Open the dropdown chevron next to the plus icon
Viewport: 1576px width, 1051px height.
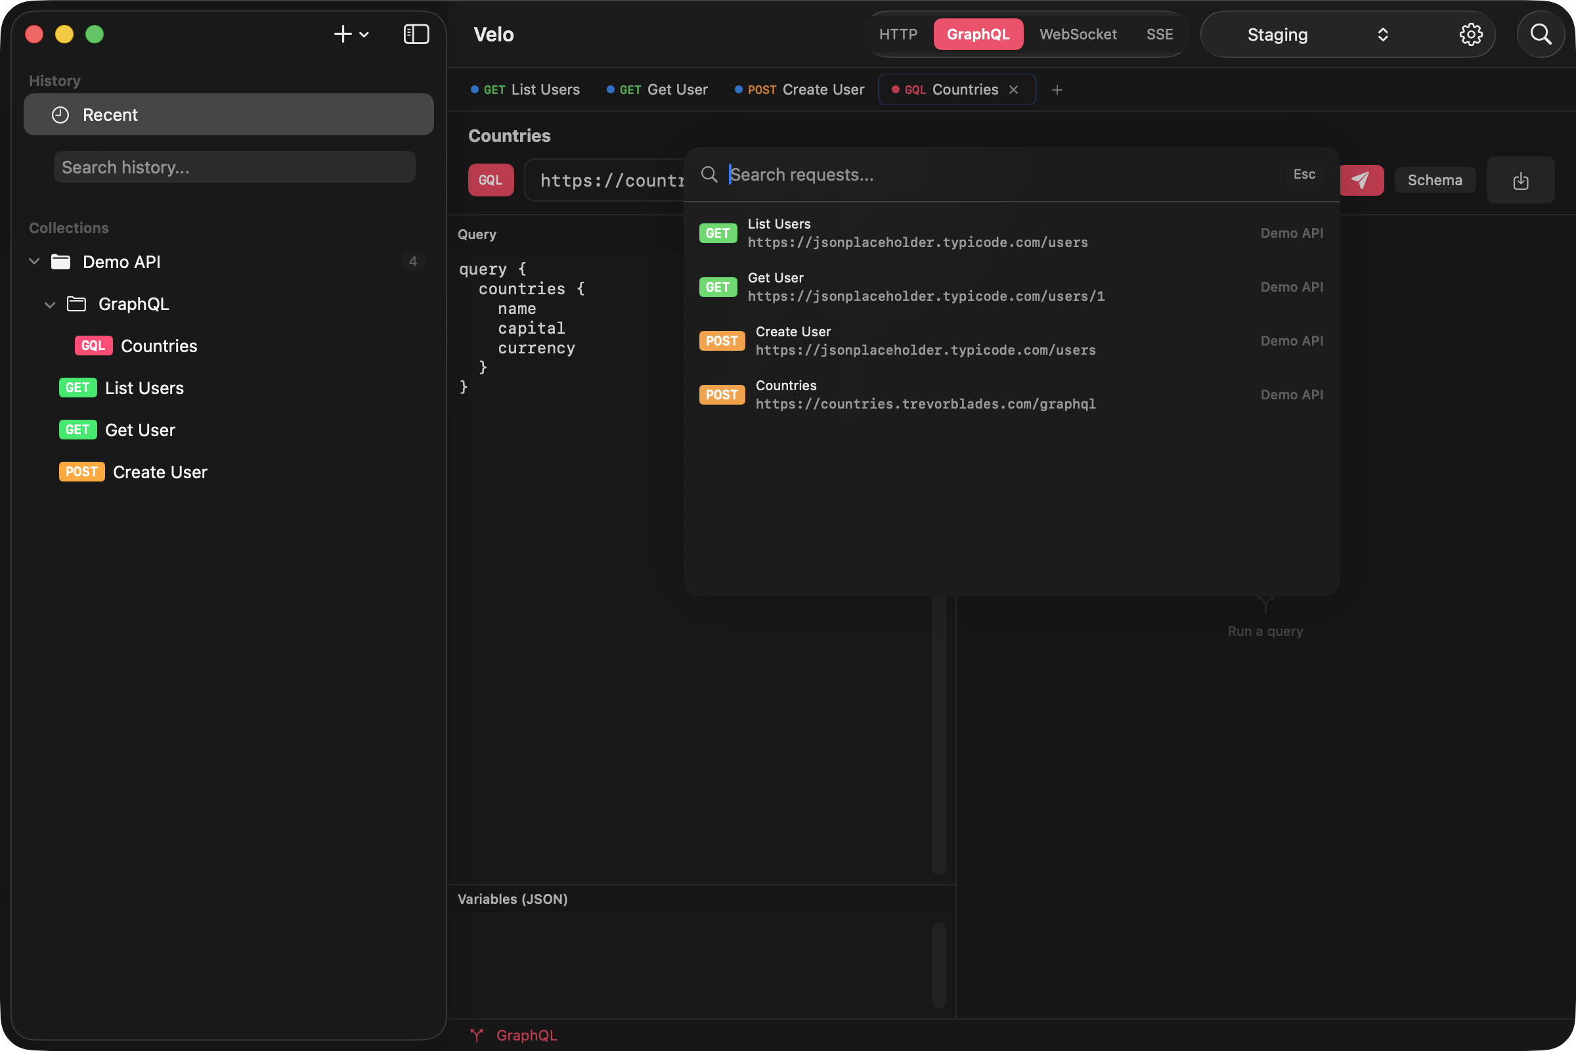tap(364, 35)
